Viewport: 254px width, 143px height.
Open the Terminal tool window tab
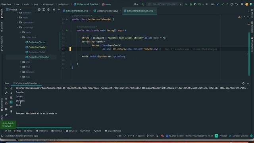pos(57,131)
